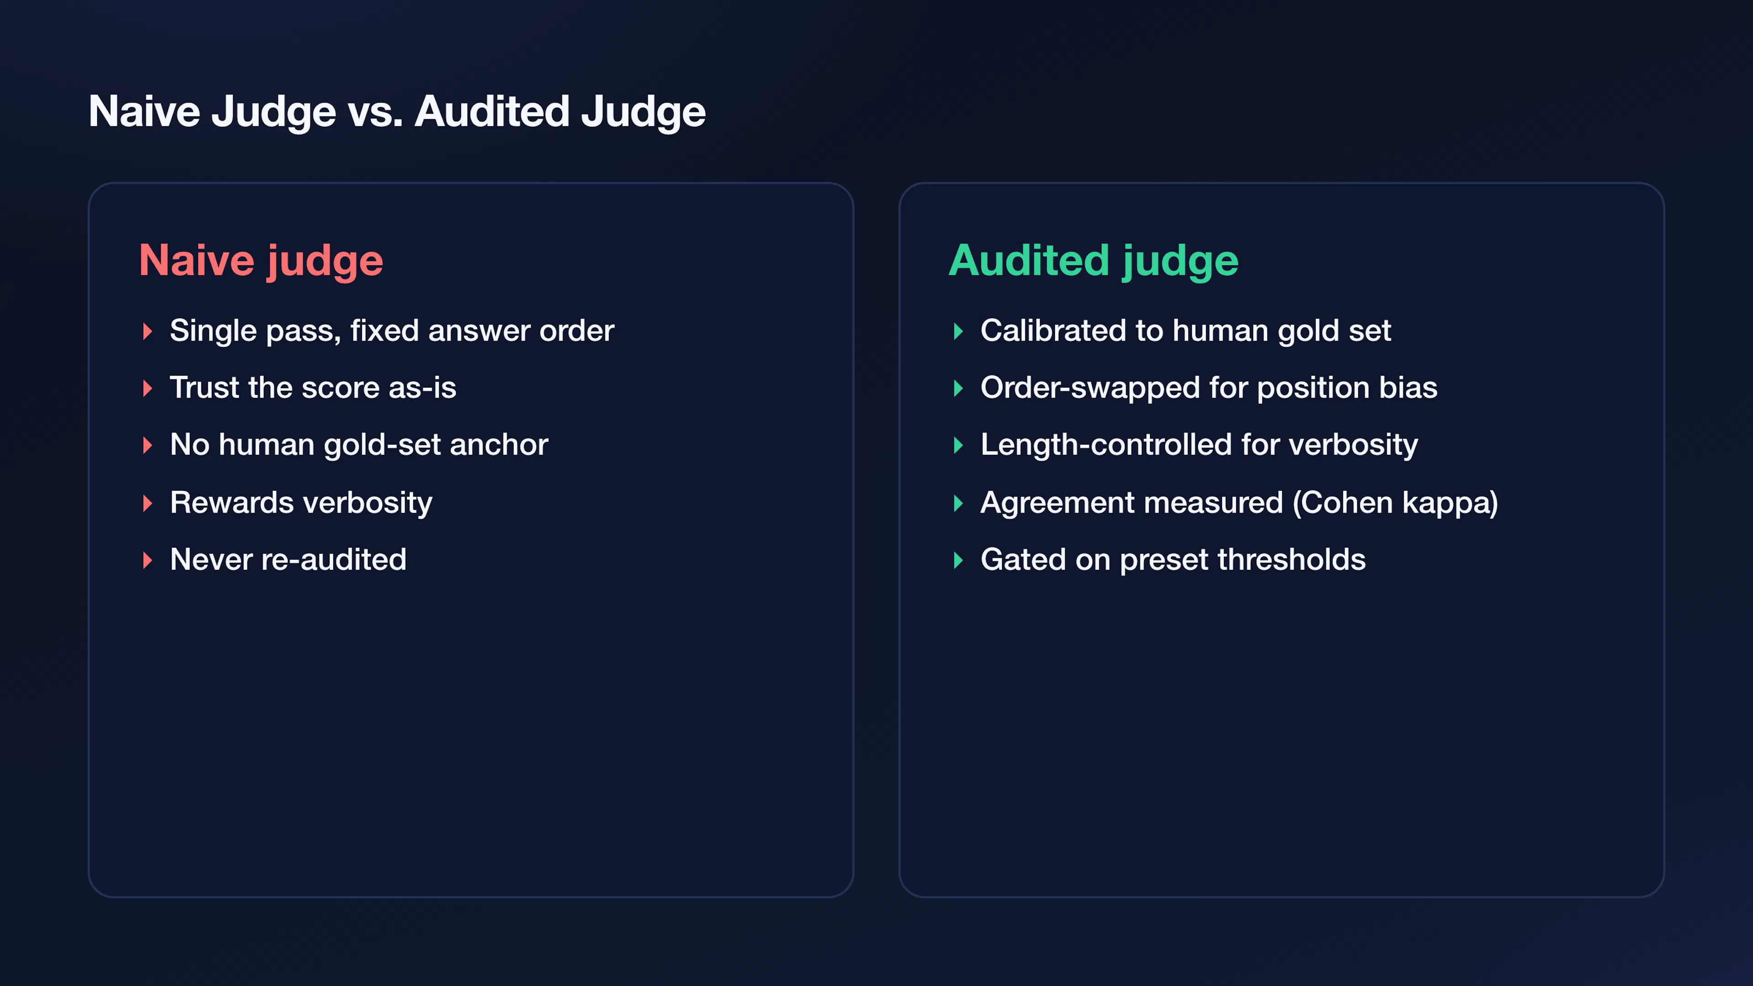Click the green arrow beside Length-controlled bullet
This screenshot has height=986, width=1753.
(958, 446)
